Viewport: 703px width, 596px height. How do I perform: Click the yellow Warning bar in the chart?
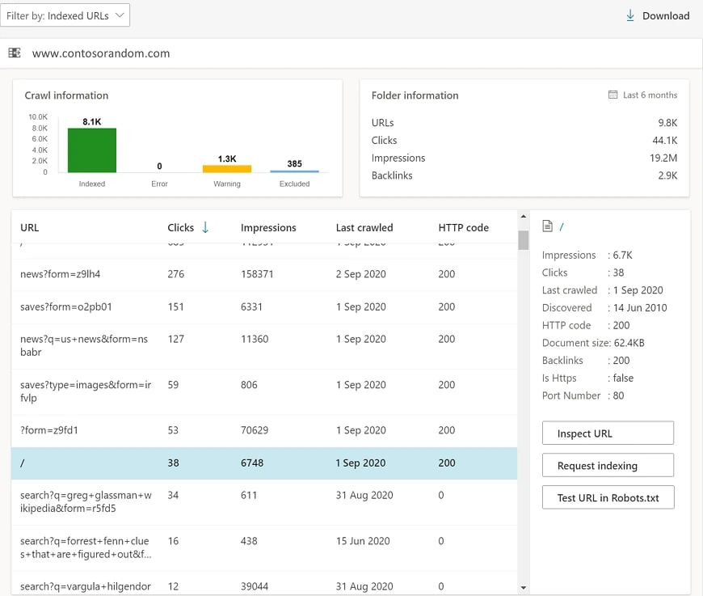click(226, 170)
